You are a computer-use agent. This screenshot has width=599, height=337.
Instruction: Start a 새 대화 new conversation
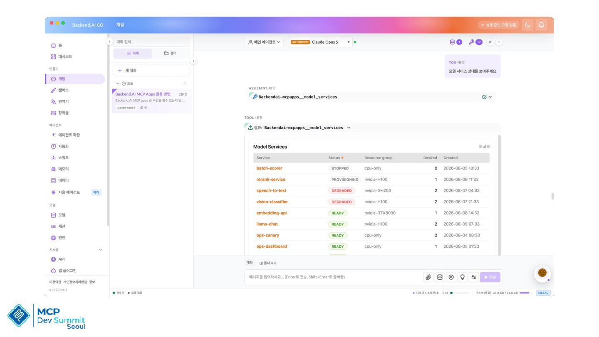point(151,71)
